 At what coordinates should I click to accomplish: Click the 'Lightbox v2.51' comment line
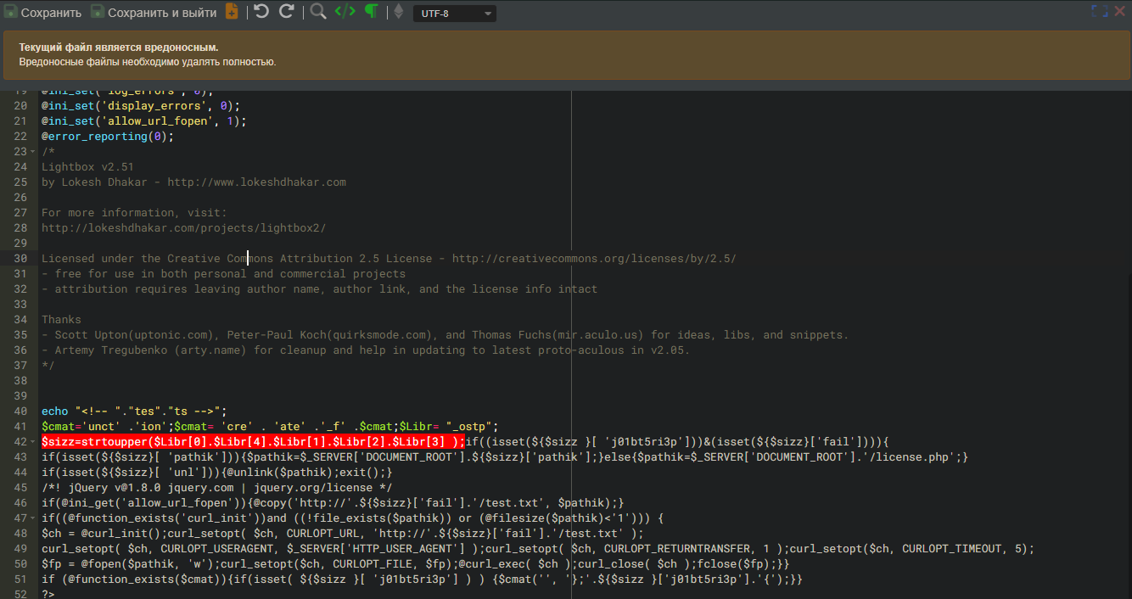point(87,167)
